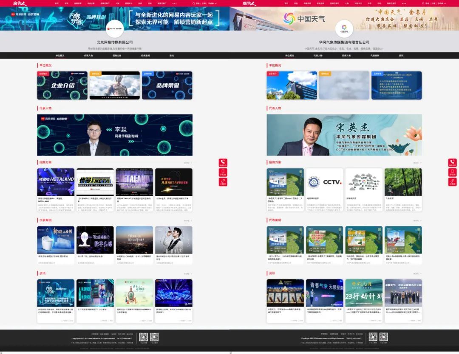
Task: Open search via magnifier icon on China Weather page
Action: 423,3
